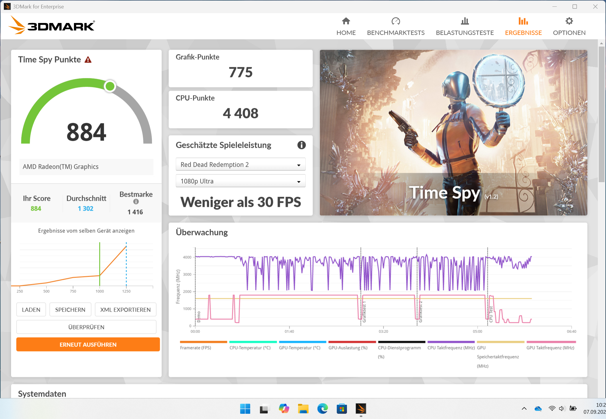Click the battery tray icon
606x419 pixels.
573,409
